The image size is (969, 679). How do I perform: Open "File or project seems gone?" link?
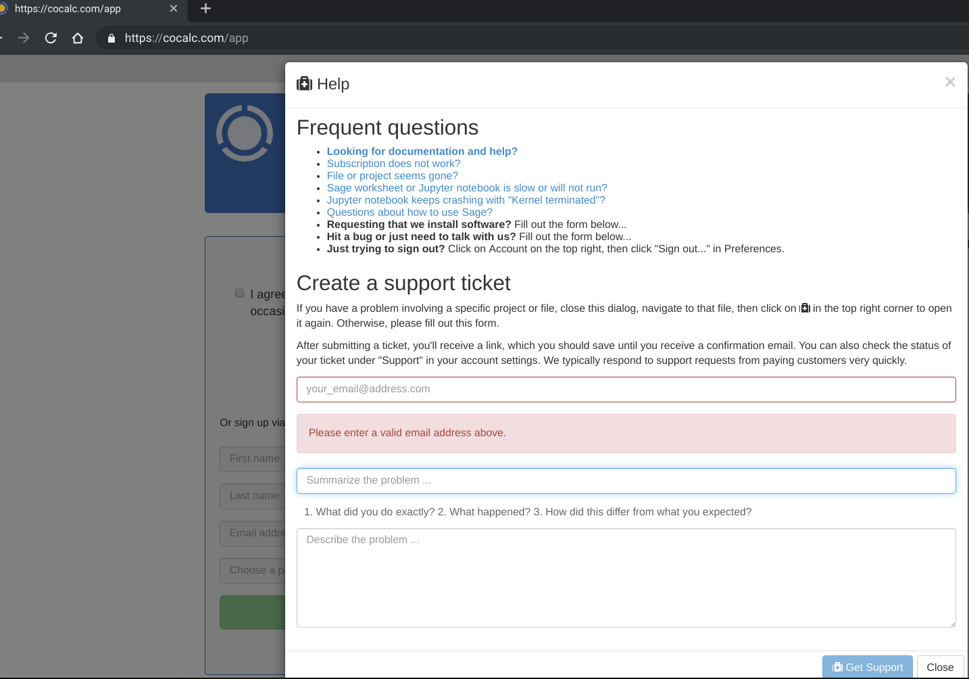[x=392, y=175]
